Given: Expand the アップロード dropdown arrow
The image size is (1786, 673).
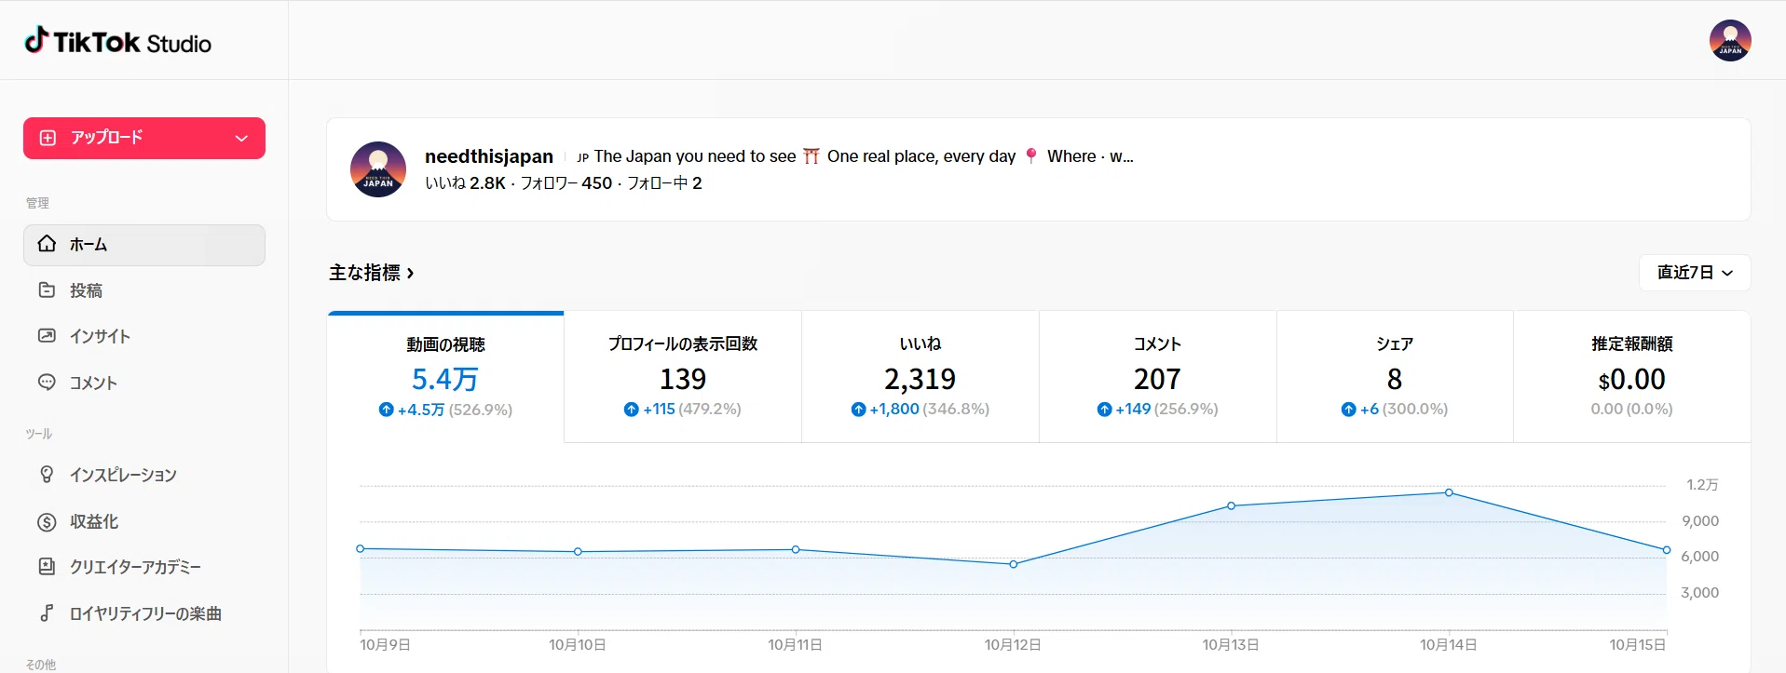Looking at the screenshot, I should click(241, 138).
